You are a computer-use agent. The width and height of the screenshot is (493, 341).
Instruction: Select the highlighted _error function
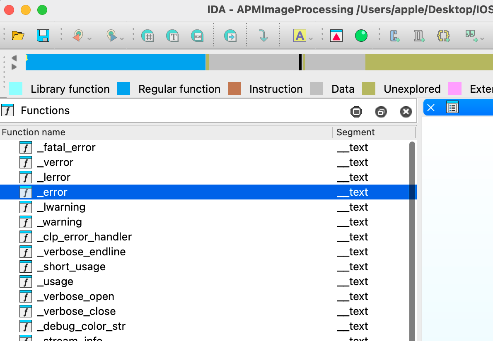click(x=204, y=192)
